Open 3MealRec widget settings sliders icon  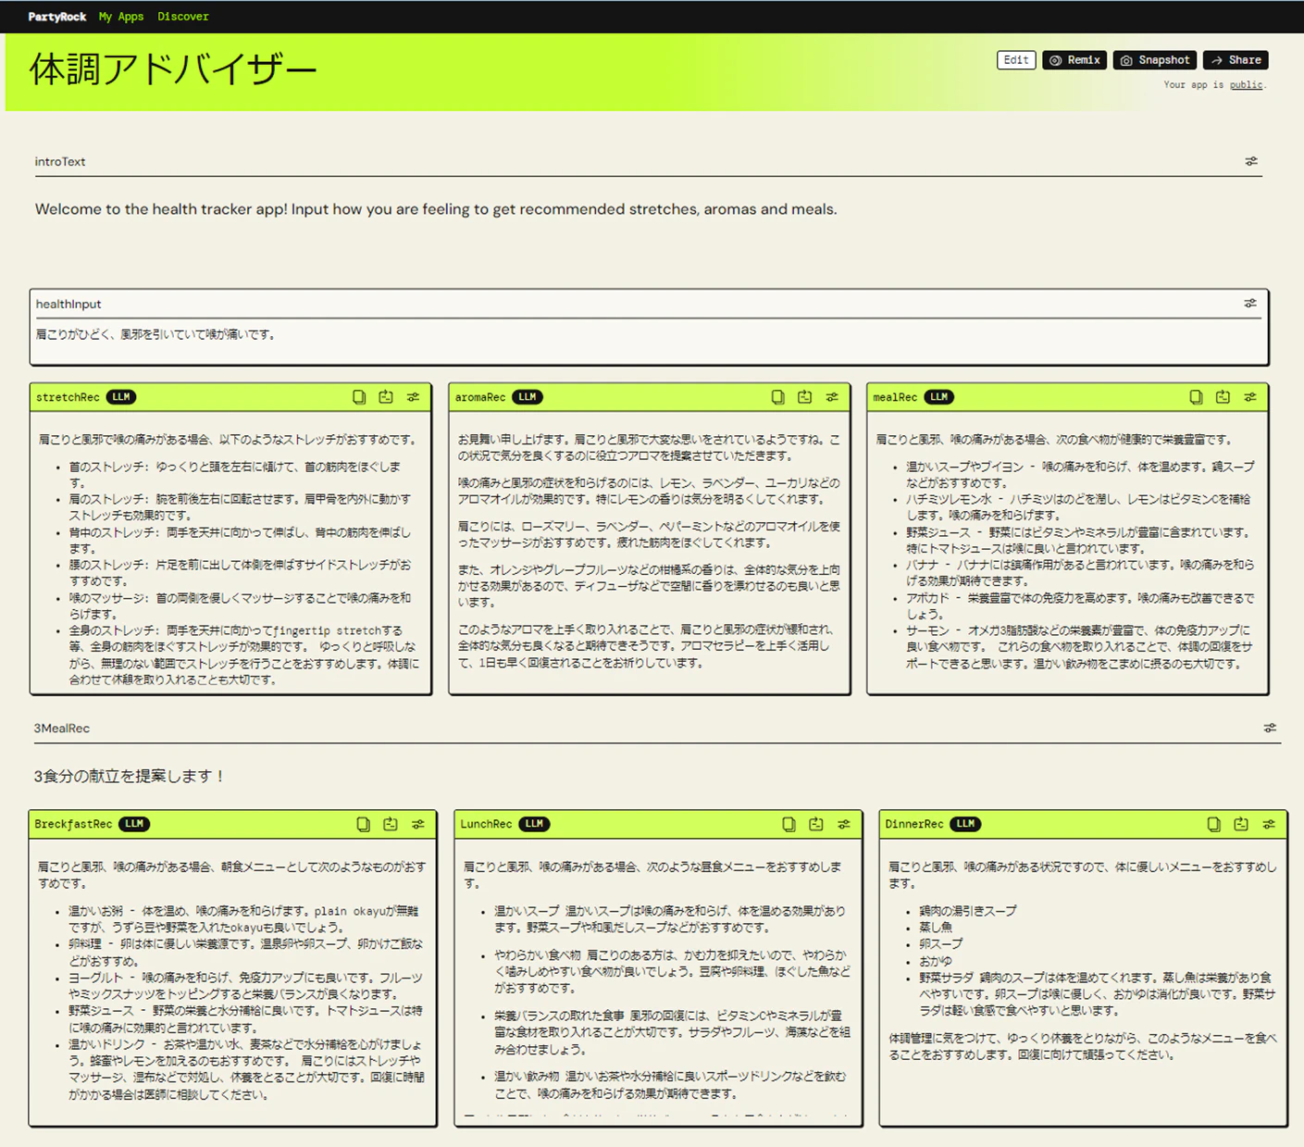(x=1270, y=729)
